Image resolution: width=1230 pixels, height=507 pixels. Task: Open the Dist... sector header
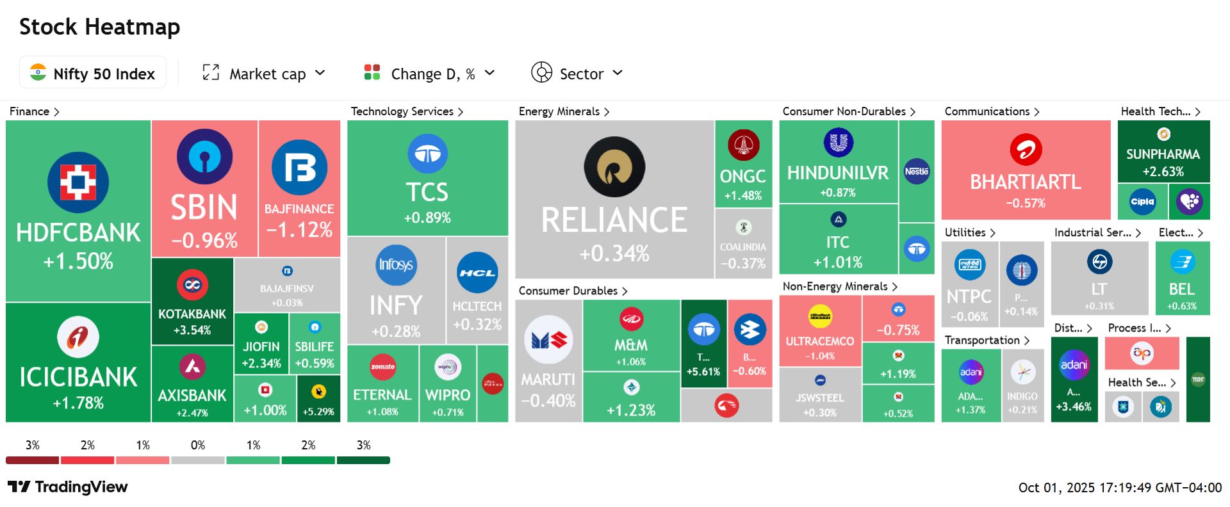coord(1073,328)
